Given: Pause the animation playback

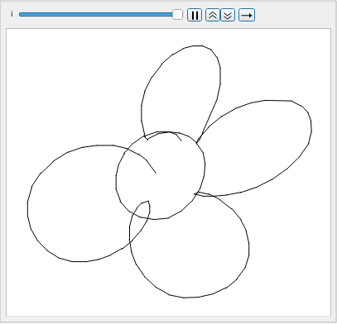Looking at the screenshot, I should pos(195,15).
